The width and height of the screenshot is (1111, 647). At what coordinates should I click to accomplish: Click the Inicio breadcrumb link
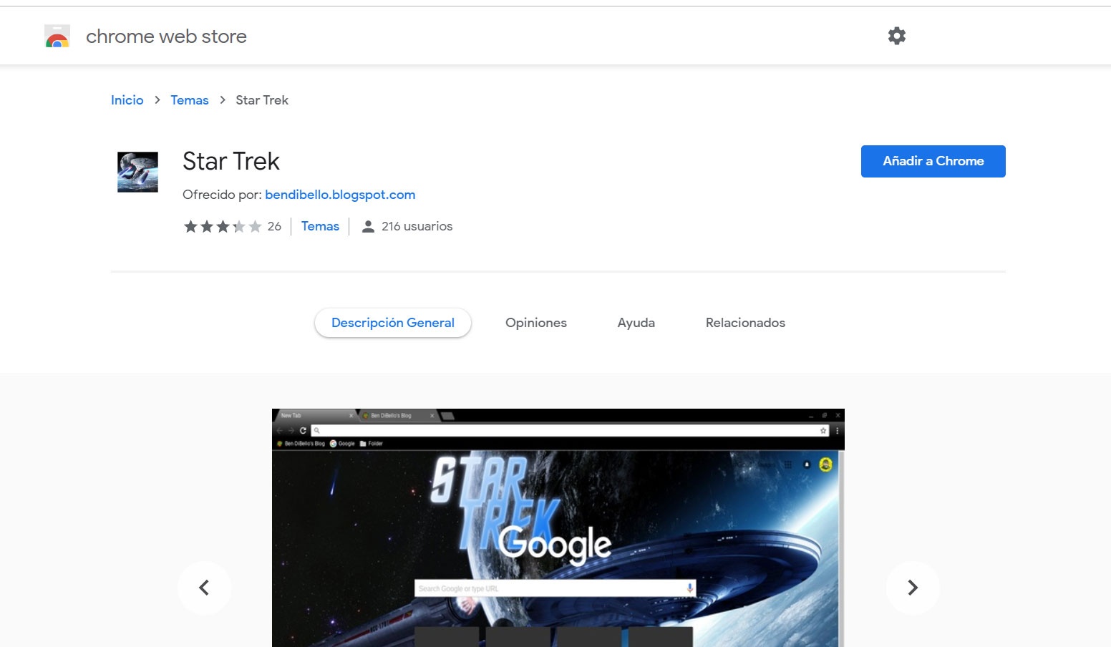pos(127,100)
